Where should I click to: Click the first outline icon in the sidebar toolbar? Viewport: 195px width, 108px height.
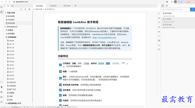(x=21, y=9)
